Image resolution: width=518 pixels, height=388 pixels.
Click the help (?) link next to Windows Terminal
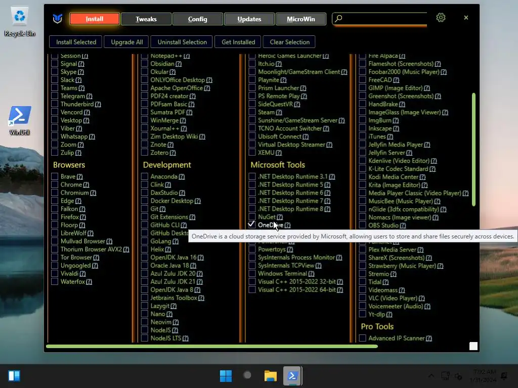[311, 273]
